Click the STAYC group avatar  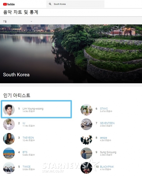pyautogui.click(x=86, y=110)
